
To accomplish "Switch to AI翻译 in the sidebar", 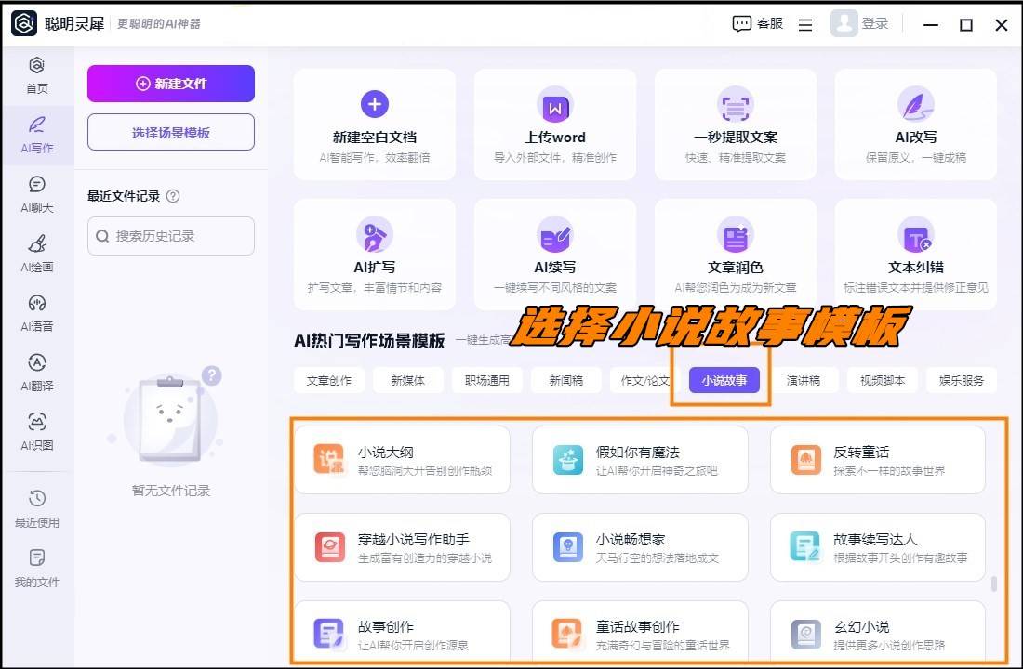I will 36,370.
